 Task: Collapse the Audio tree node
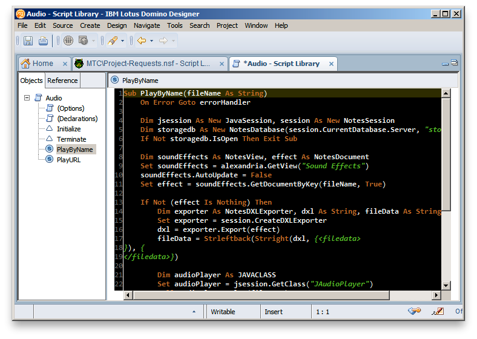pos(27,97)
